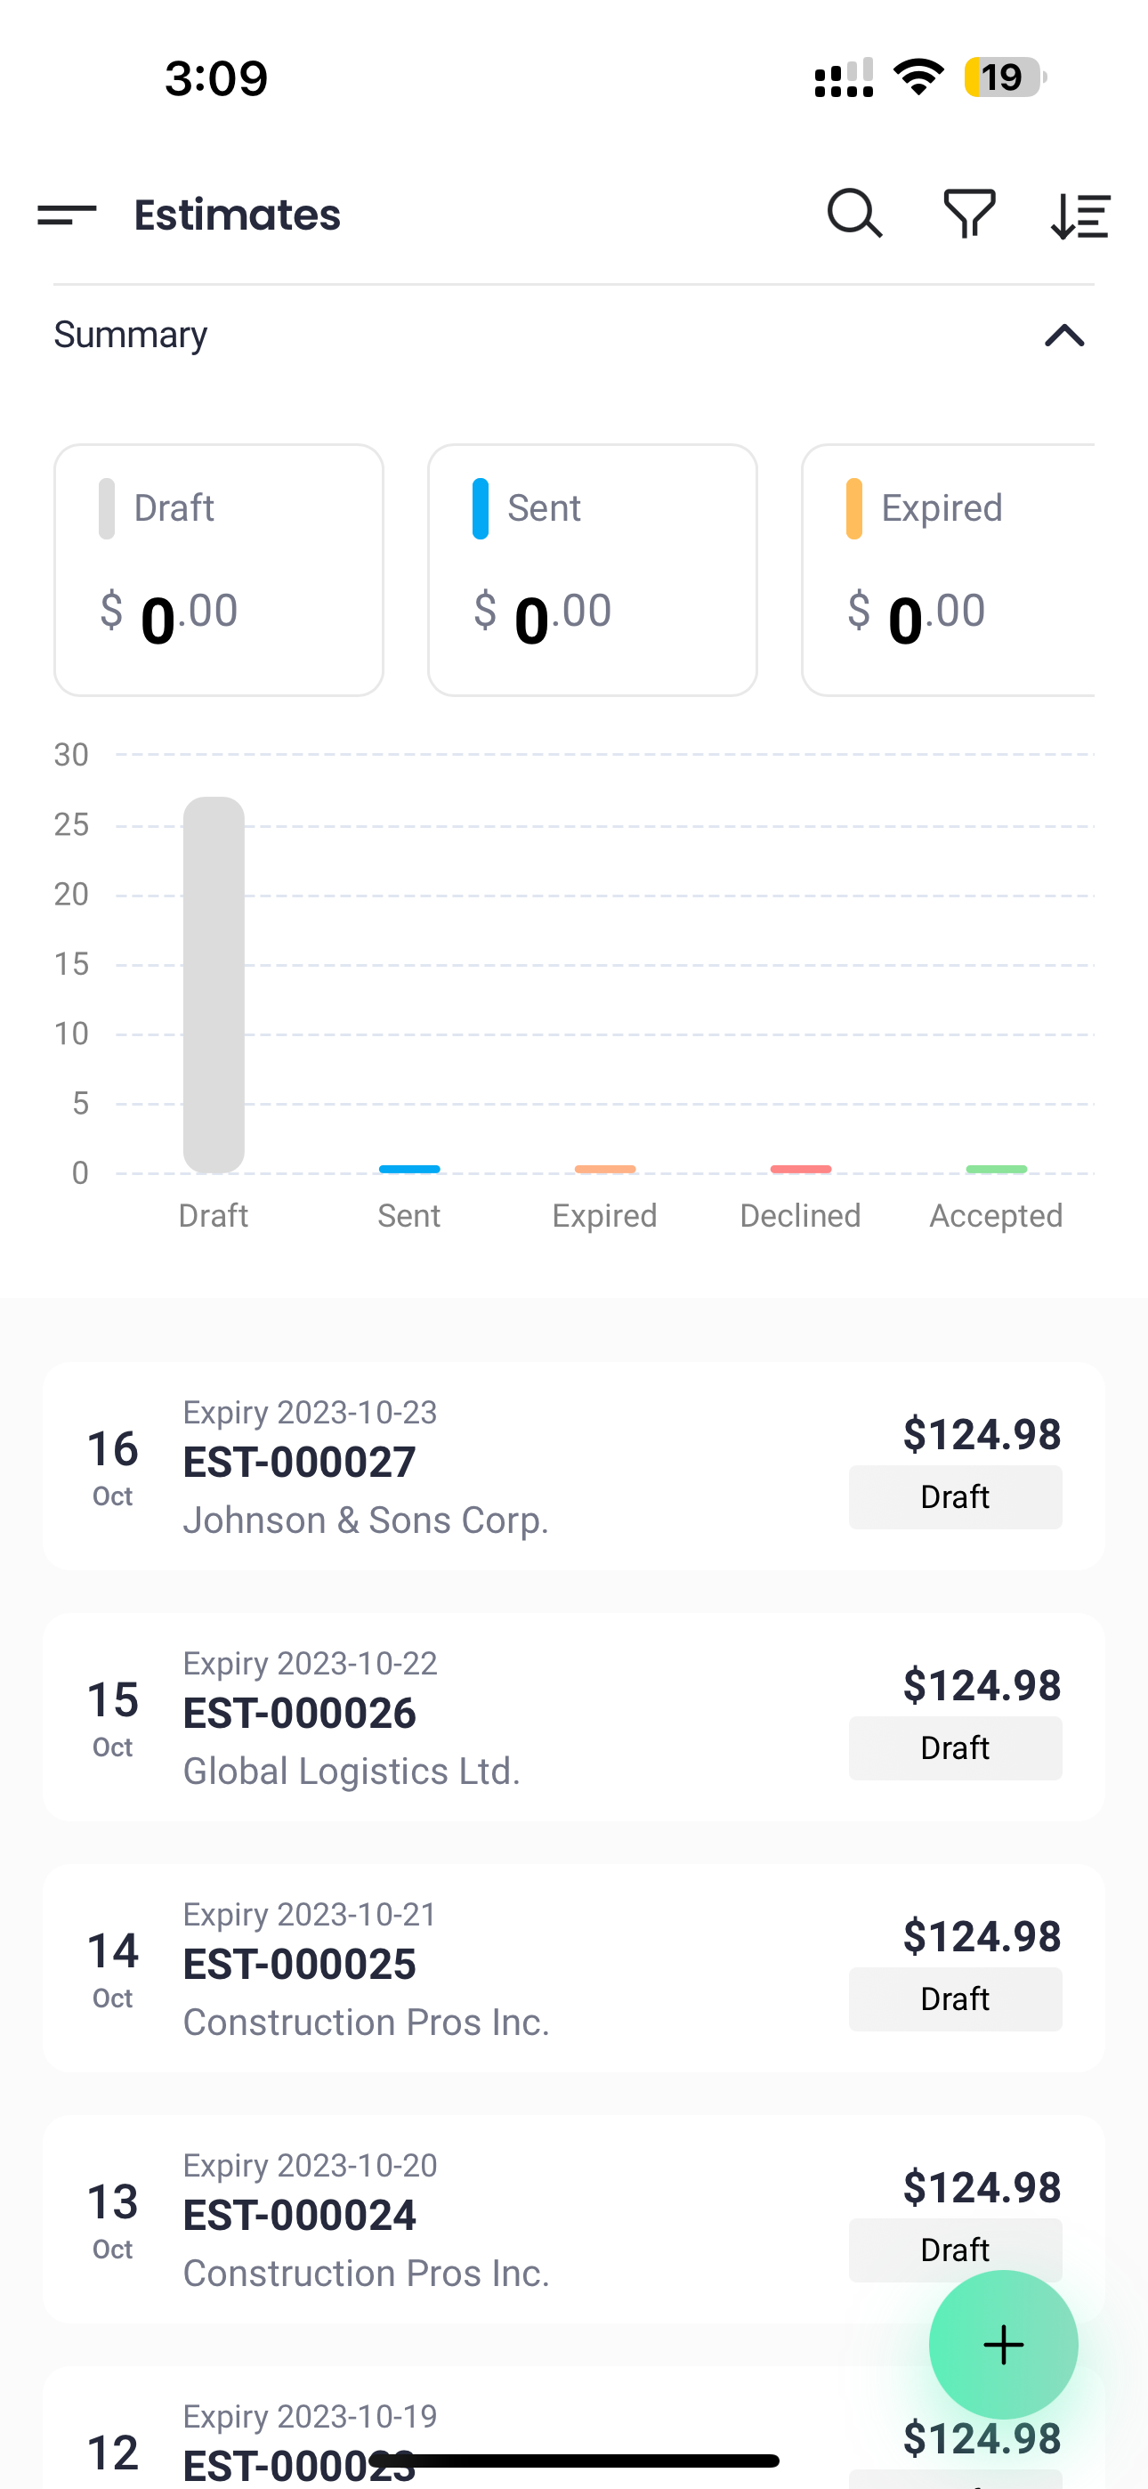Click the blue Sent chart bar
This screenshot has width=1148, height=2489.
tap(408, 1169)
